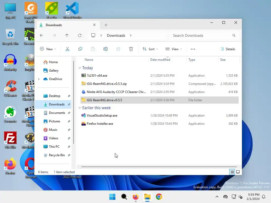Click the horizontal scrollbar in file list
This screenshot has width=271, height=203.
159,167
